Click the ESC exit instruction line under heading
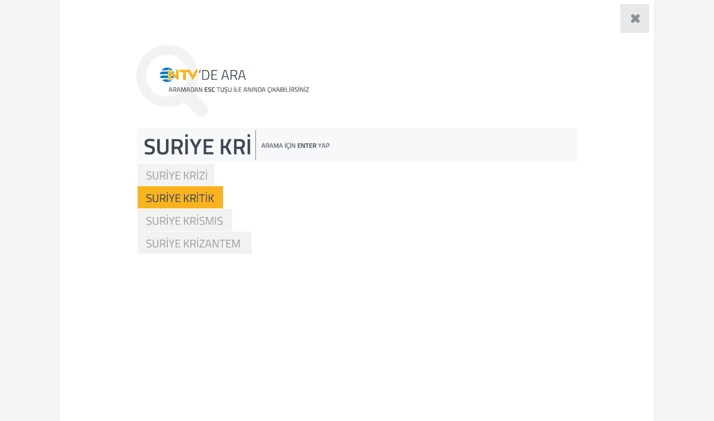Image resolution: width=714 pixels, height=421 pixels. click(x=239, y=89)
